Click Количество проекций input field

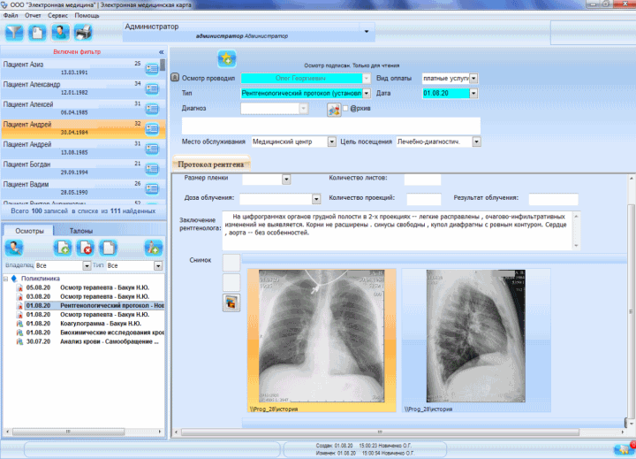click(x=424, y=199)
